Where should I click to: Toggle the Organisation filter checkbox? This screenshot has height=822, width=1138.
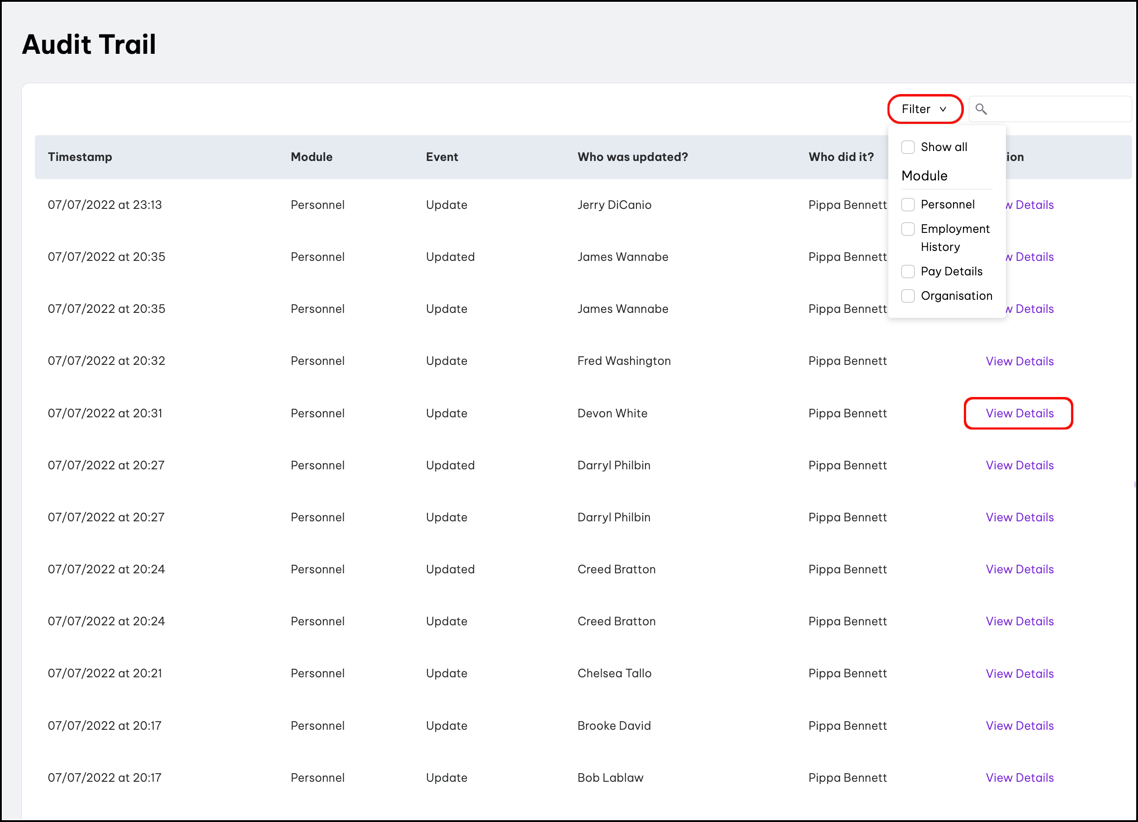(x=908, y=296)
